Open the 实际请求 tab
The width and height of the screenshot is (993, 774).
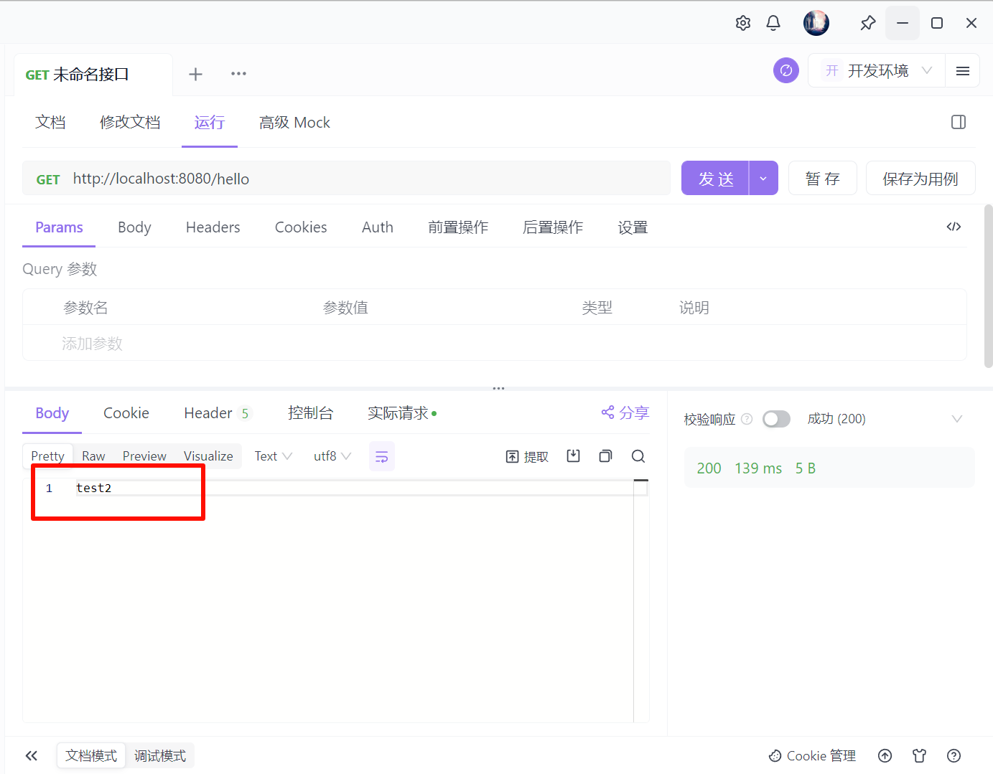pos(402,413)
